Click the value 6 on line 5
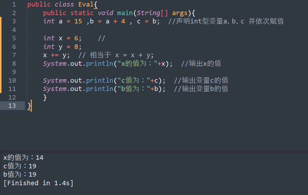This screenshot has height=195, width=308. pos(76,38)
